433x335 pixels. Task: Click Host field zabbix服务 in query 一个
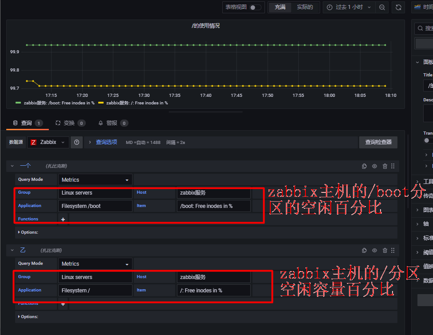(x=213, y=193)
